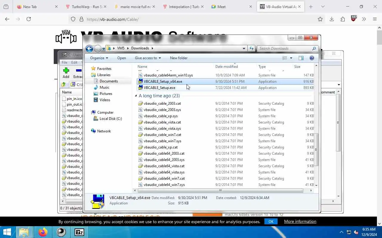This screenshot has width=382, height=238.
Task: Select vbaudio_cable64_win7.cat file
Action: click(164, 178)
